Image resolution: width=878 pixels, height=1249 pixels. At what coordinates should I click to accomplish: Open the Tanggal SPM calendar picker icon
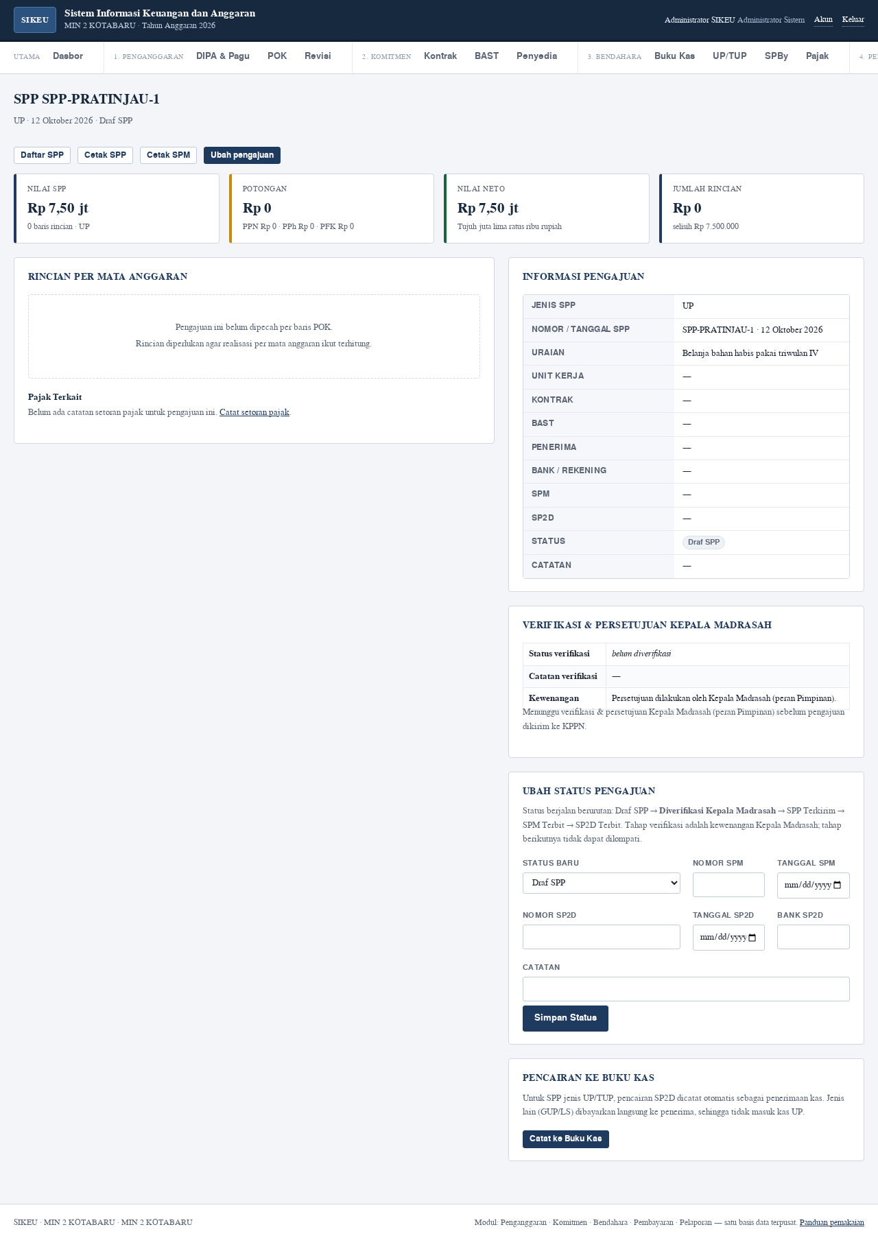(x=837, y=885)
